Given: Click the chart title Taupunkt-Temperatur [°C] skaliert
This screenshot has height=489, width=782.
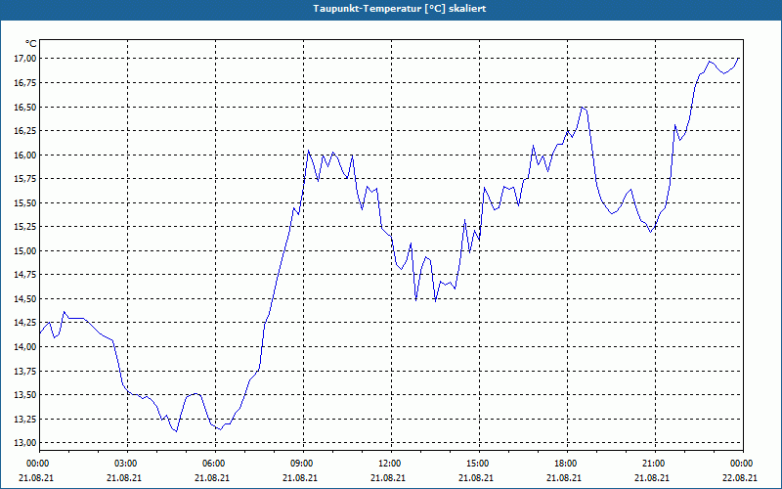Looking at the screenshot, I should [x=399, y=9].
